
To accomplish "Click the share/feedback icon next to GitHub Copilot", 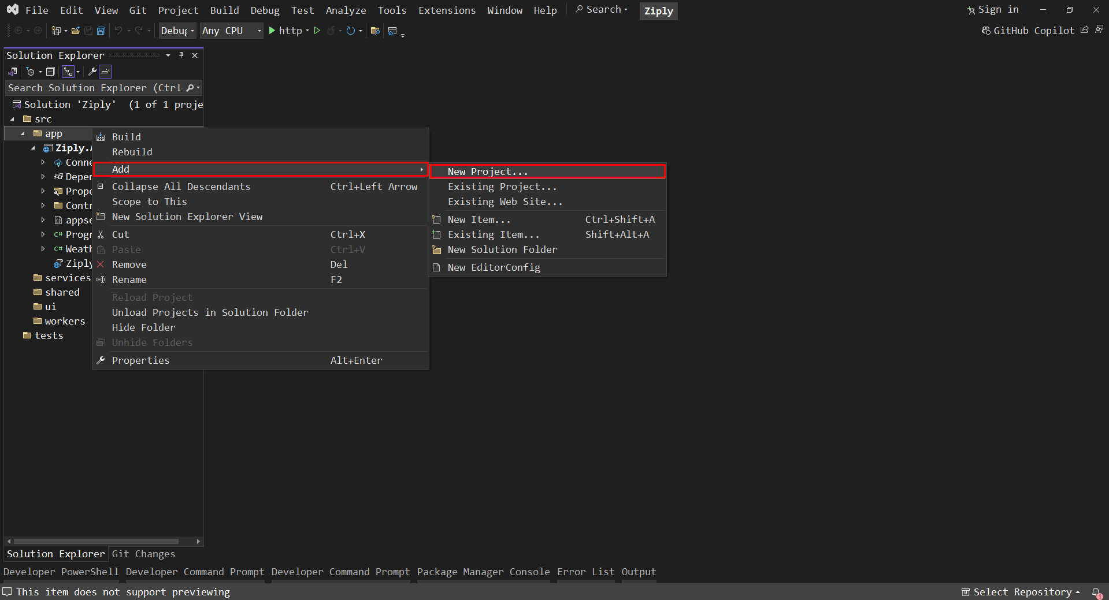I will pyautogui.click(x=1085, y=30).
